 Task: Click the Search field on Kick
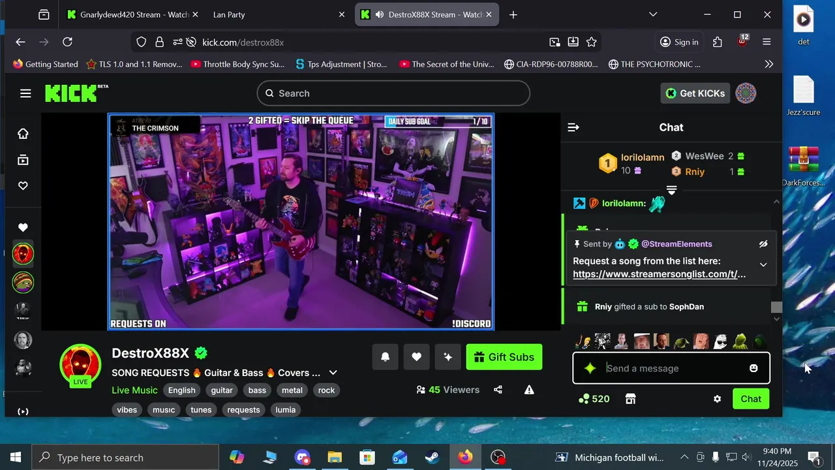point(393,93)
